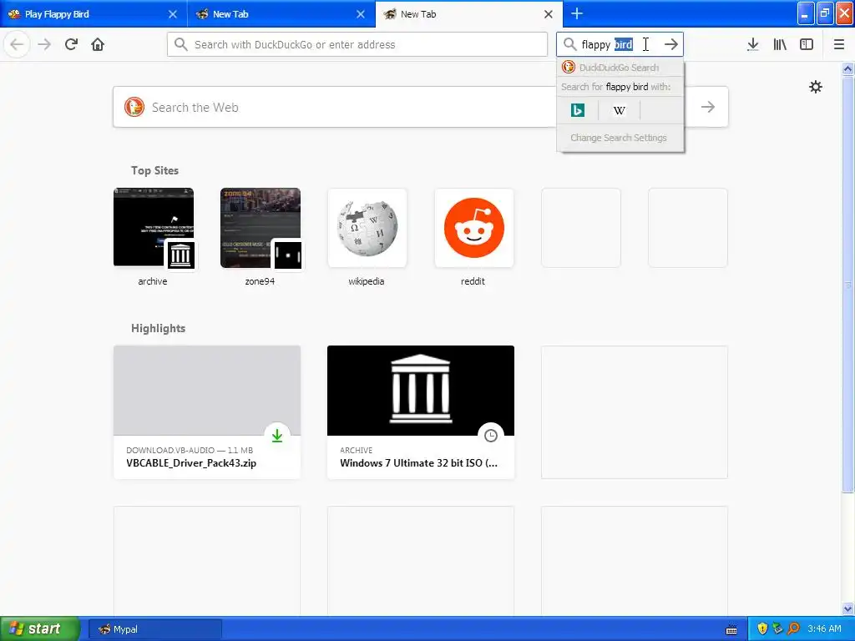Click the Highlights heading
The image size is (855, 641).
click(x=158, y=328)
